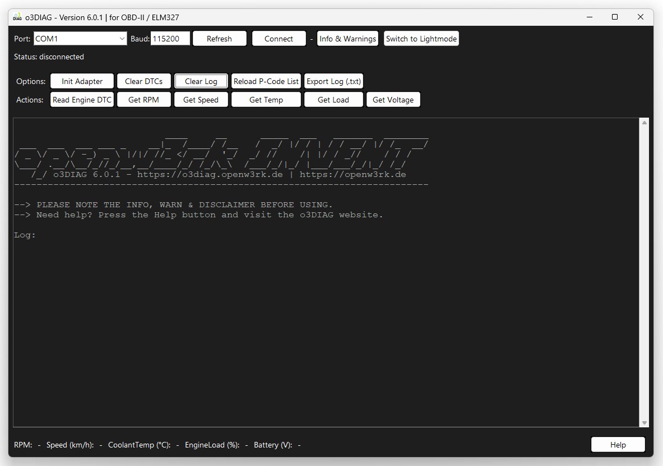The image size is (663, 466).
Task: Query vehicle speed with Get Speed
Action: (201, 99)
